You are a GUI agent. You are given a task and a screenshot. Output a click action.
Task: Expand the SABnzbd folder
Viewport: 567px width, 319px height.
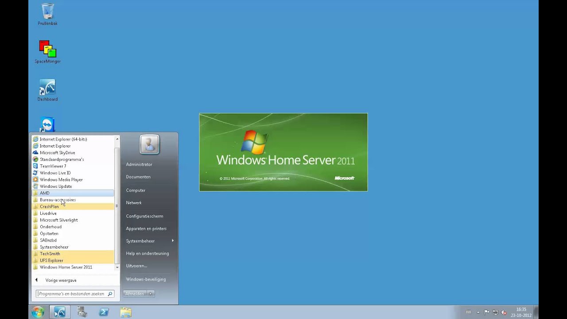pyautogui.click(x=73, y=240)
